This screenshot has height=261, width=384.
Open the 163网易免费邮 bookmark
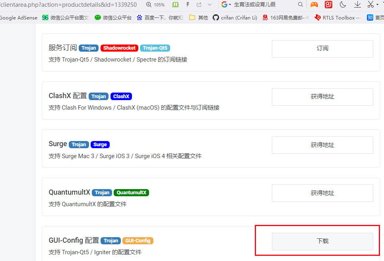[x=285, y=17]
